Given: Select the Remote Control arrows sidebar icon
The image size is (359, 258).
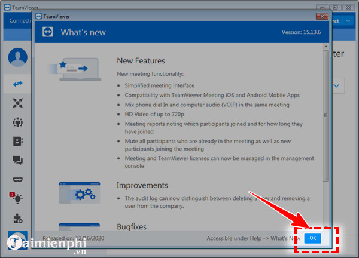Looking at the screenshot, I should (17, 84).
